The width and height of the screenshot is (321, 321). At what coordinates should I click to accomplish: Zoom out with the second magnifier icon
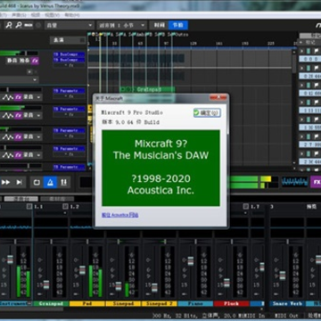click(19, 25)
